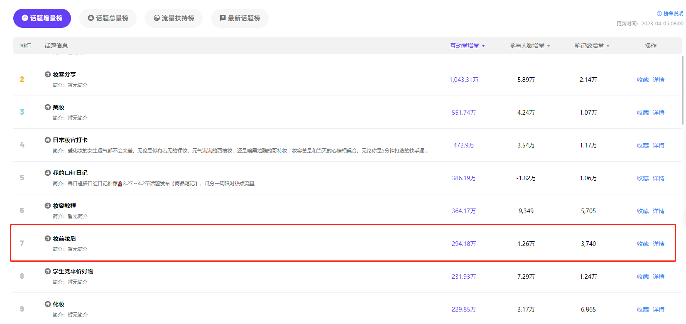Sort by 互动量增量 dropdown arrow
686x324 pixels.
[483, 46]
